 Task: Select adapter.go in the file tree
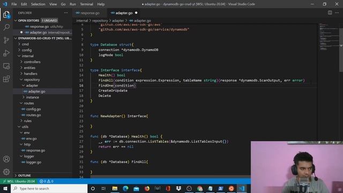click(43, 91)
